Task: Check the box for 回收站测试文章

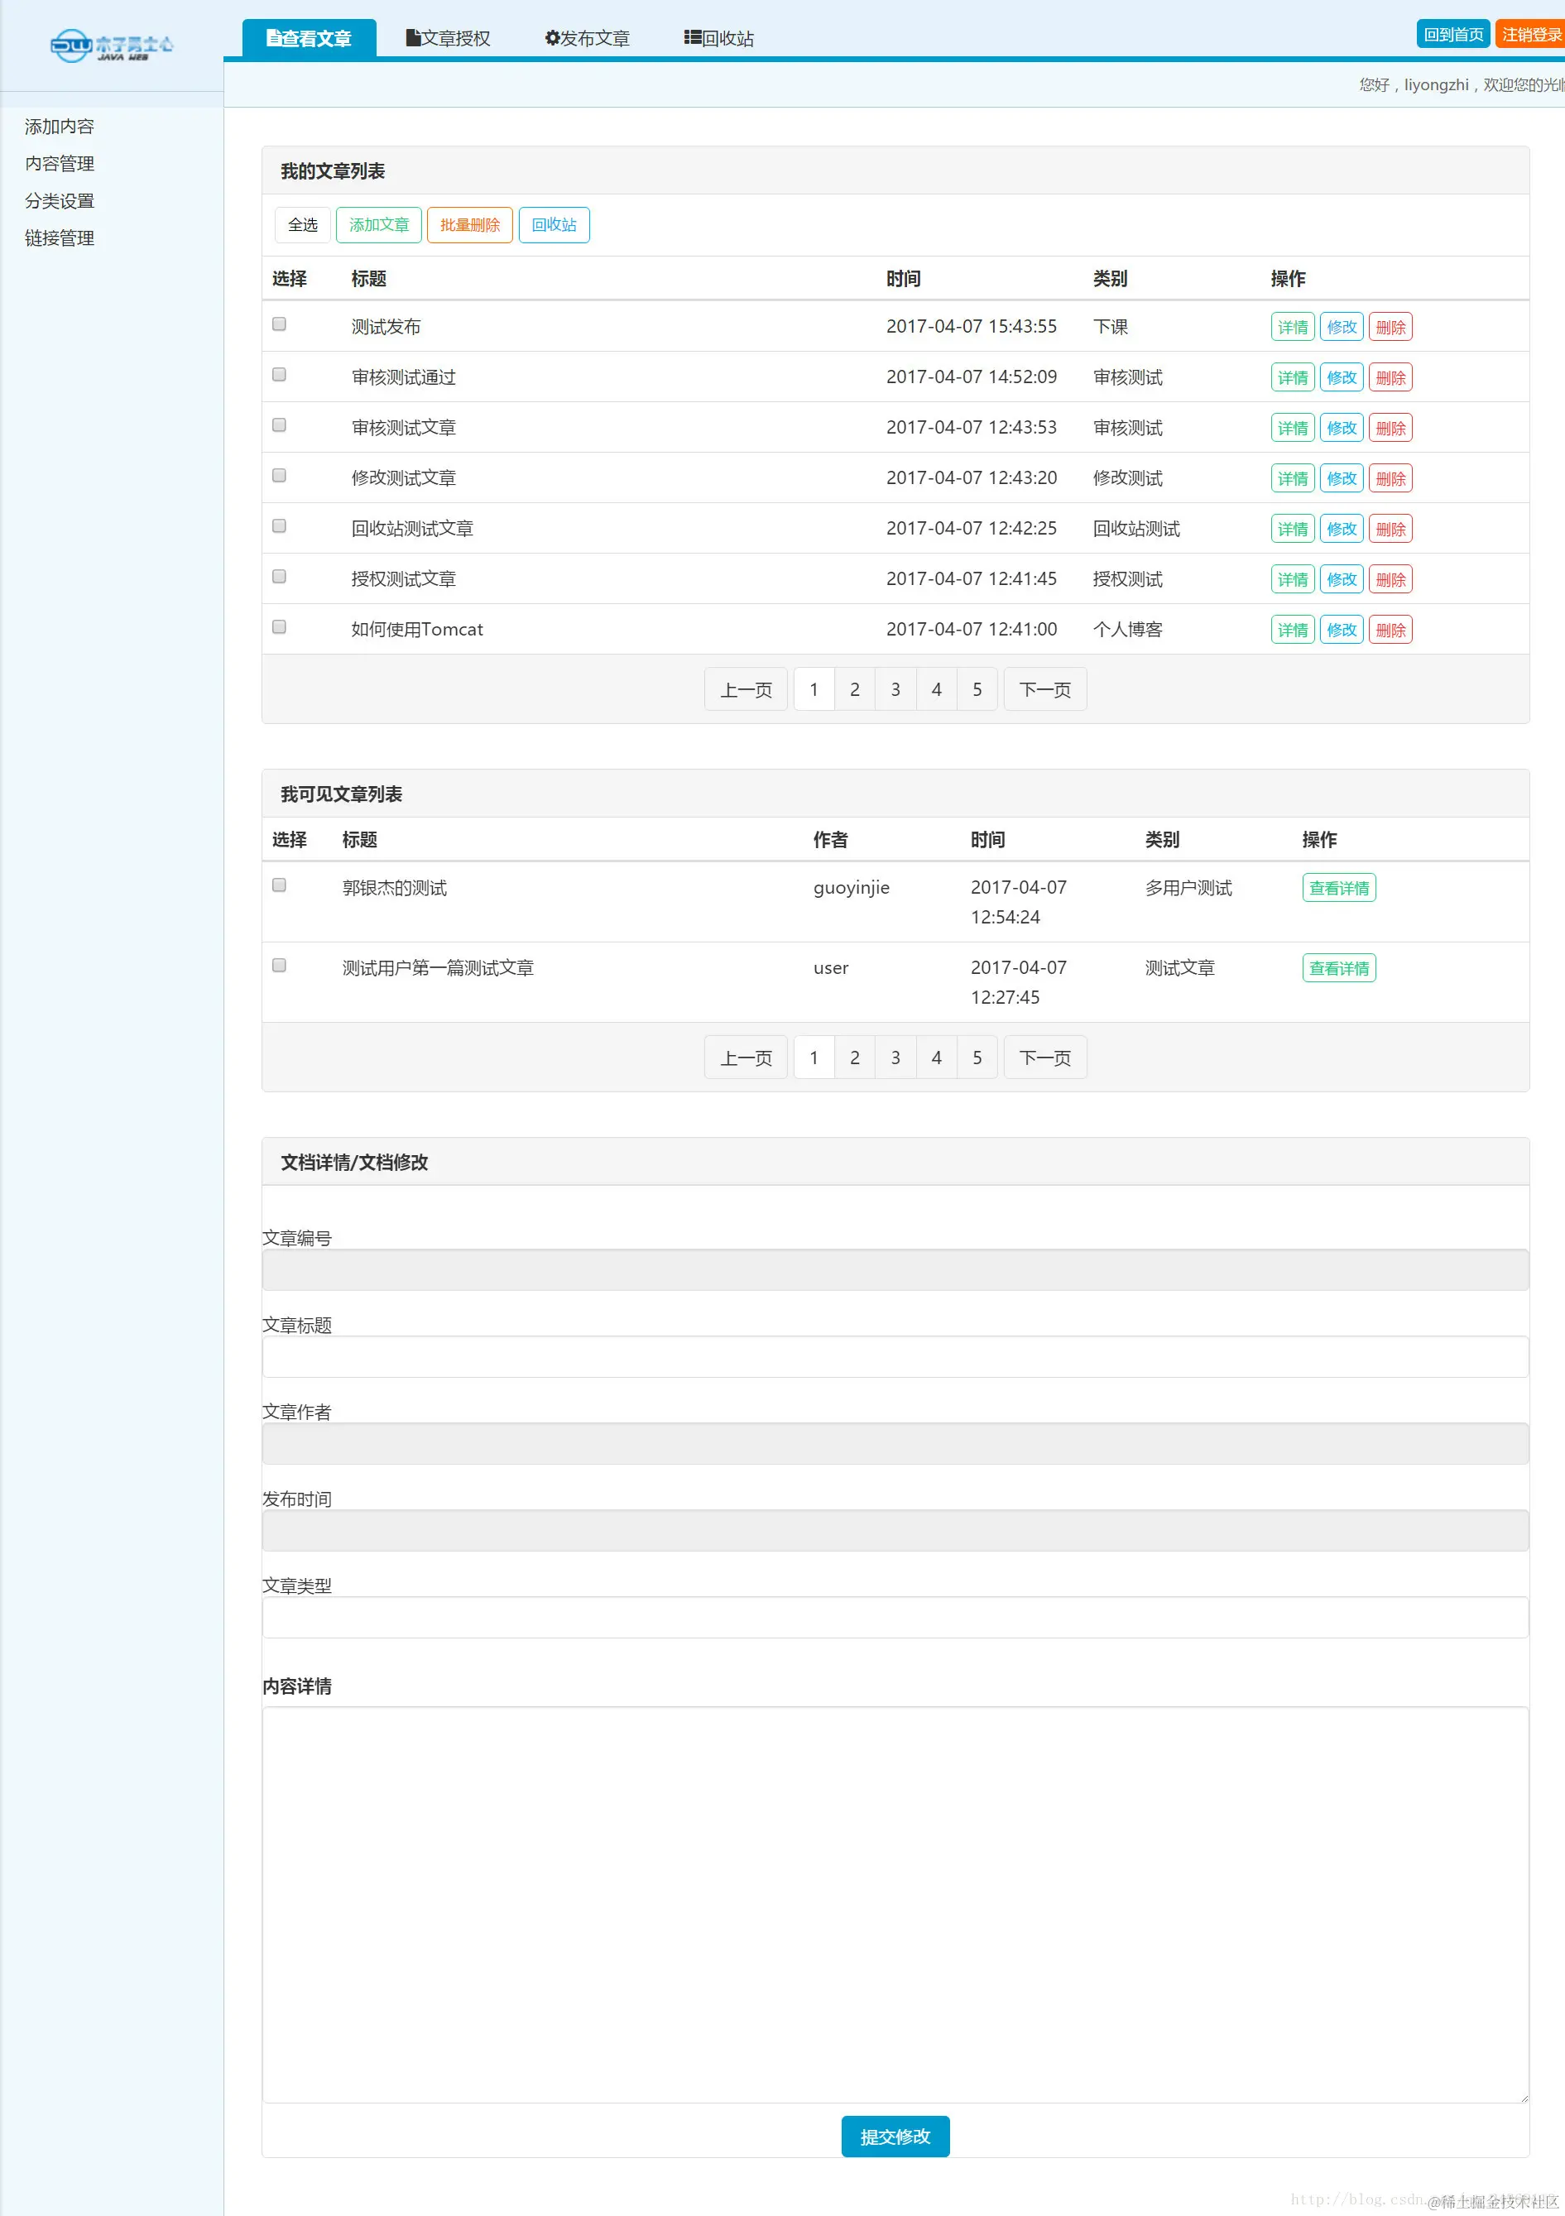Action: tap(279, 526)
